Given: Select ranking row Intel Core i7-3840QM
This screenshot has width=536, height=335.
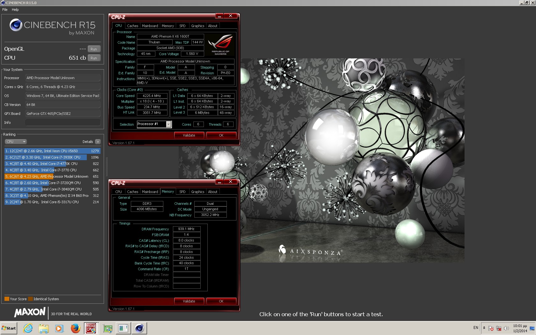Looking at the screenshot, I should (x=52, y=189).
